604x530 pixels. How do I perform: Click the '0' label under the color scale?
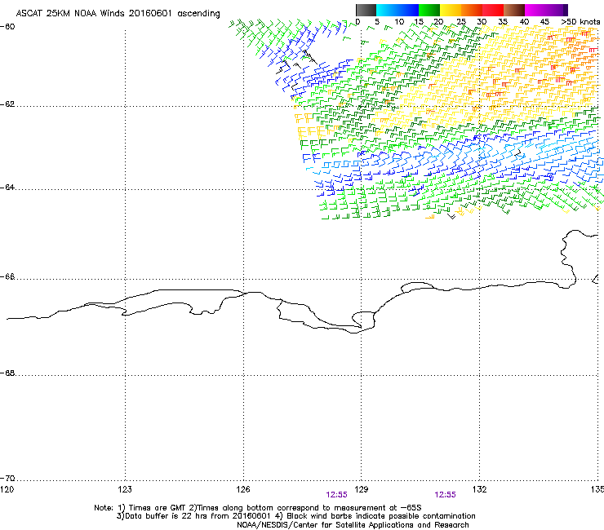click(358, 22)
